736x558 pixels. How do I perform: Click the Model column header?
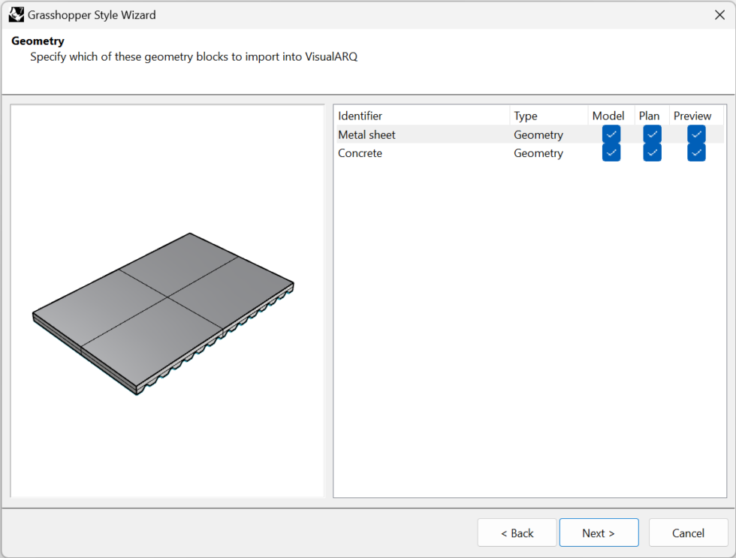point(608,116)
